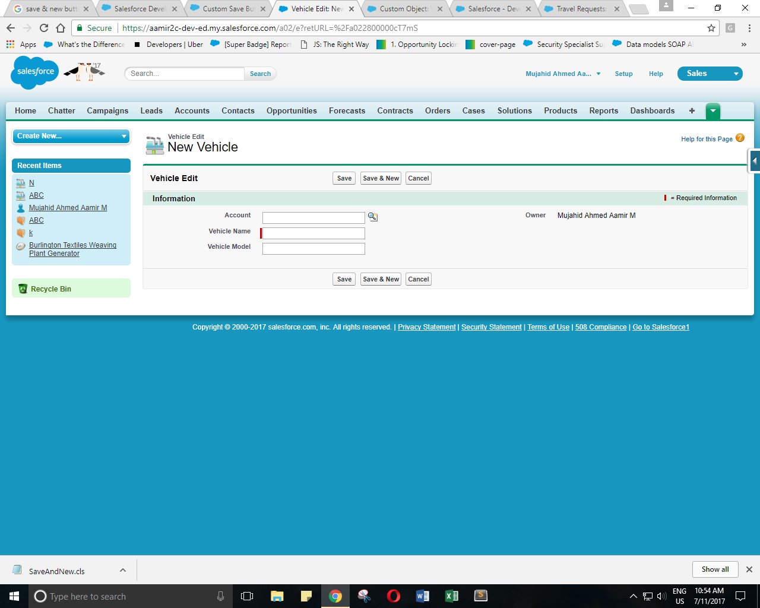Expand the green all-tabs dropdown arrow
The image size is (760, 608).
[713, 110]
